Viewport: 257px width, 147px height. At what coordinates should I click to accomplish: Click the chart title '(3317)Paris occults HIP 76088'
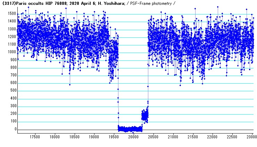point(35,3)
